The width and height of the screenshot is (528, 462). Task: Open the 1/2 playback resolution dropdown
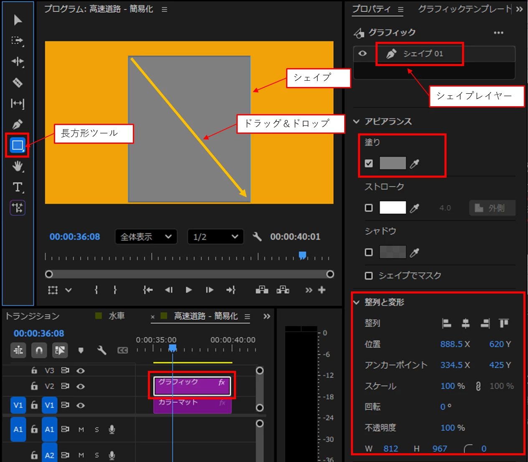(215, 237)
